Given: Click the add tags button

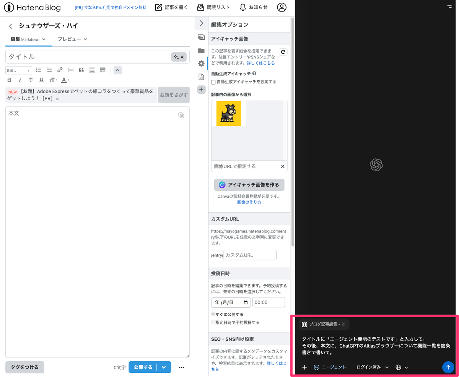Looking at the screenshot, I should (x=25, y=367).
